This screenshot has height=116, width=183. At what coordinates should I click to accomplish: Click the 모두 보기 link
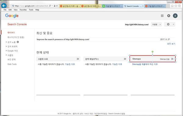171,44
